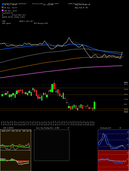The image size is (129, 171).
Task: Click the magenta 200 Day legend swatch
Action: pyautogui.click(x=3, y=10)
